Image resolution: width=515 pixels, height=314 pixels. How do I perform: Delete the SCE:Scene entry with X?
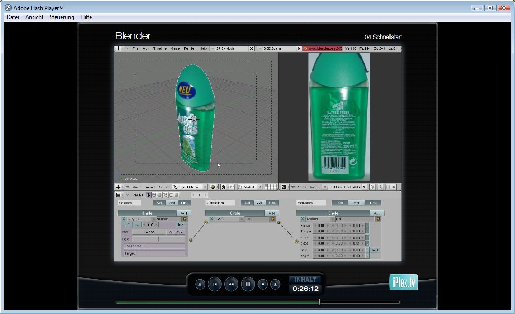tap(299, 48)
